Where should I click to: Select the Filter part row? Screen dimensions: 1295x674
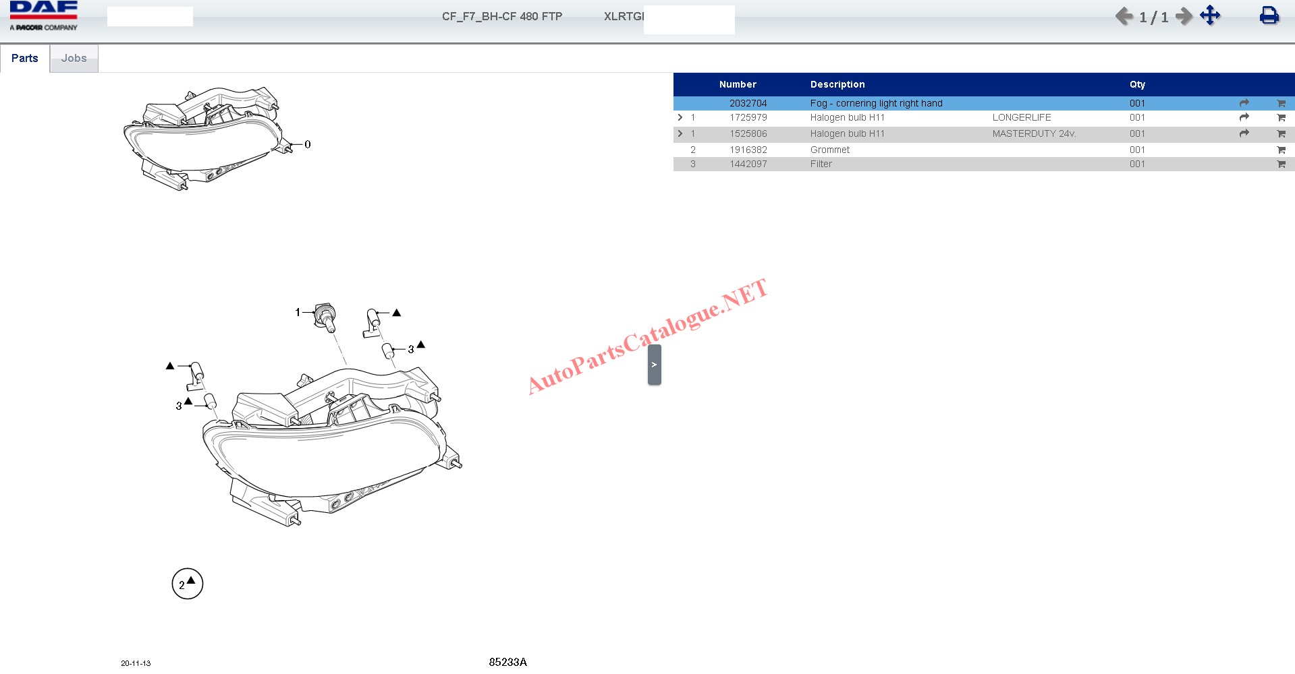(821, 164)
